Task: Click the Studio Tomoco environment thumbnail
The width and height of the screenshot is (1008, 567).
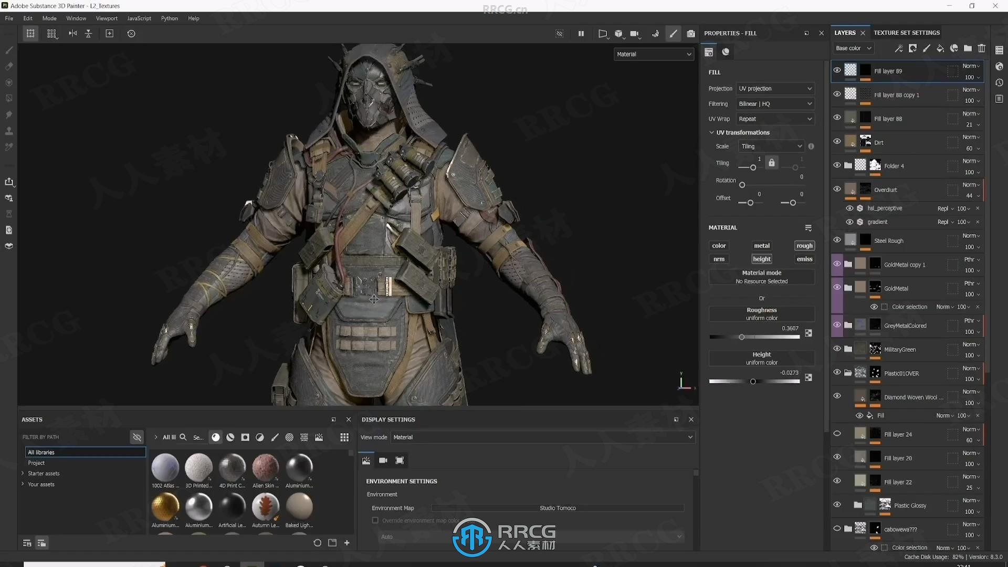Action: pos(558,508)
